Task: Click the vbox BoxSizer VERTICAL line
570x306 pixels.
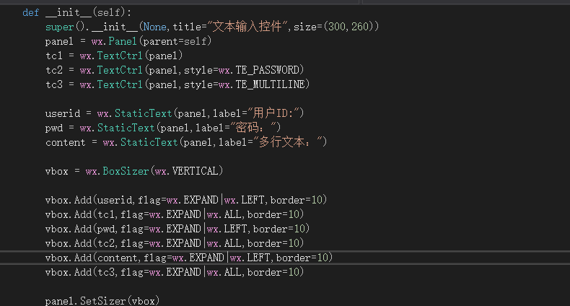Action: (x=134, y=171)
